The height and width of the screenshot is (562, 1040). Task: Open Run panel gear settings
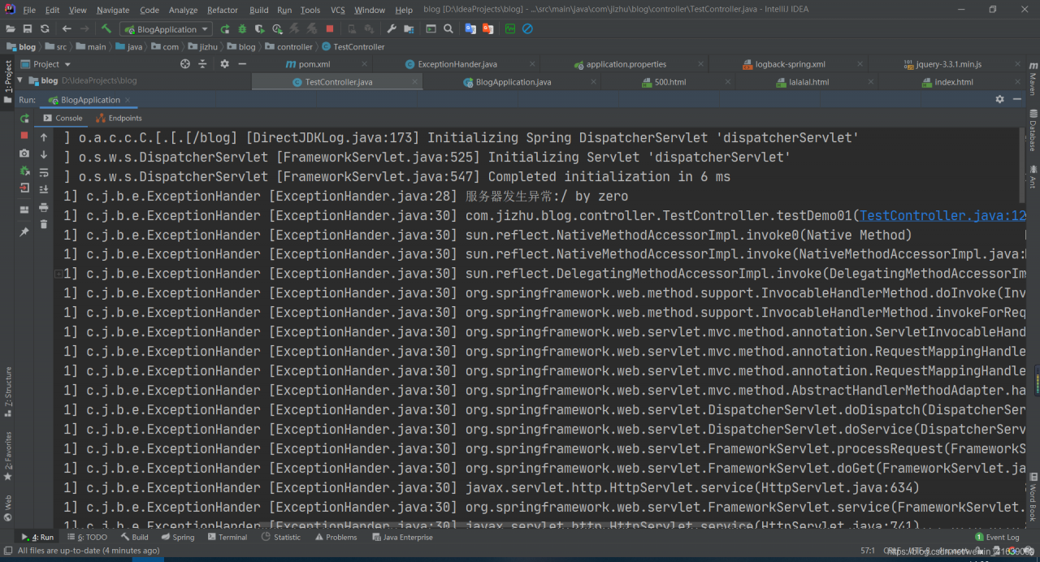pos(999,99)
